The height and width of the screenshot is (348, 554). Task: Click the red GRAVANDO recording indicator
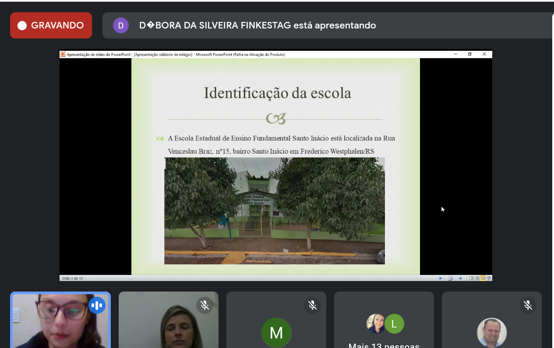51,25
